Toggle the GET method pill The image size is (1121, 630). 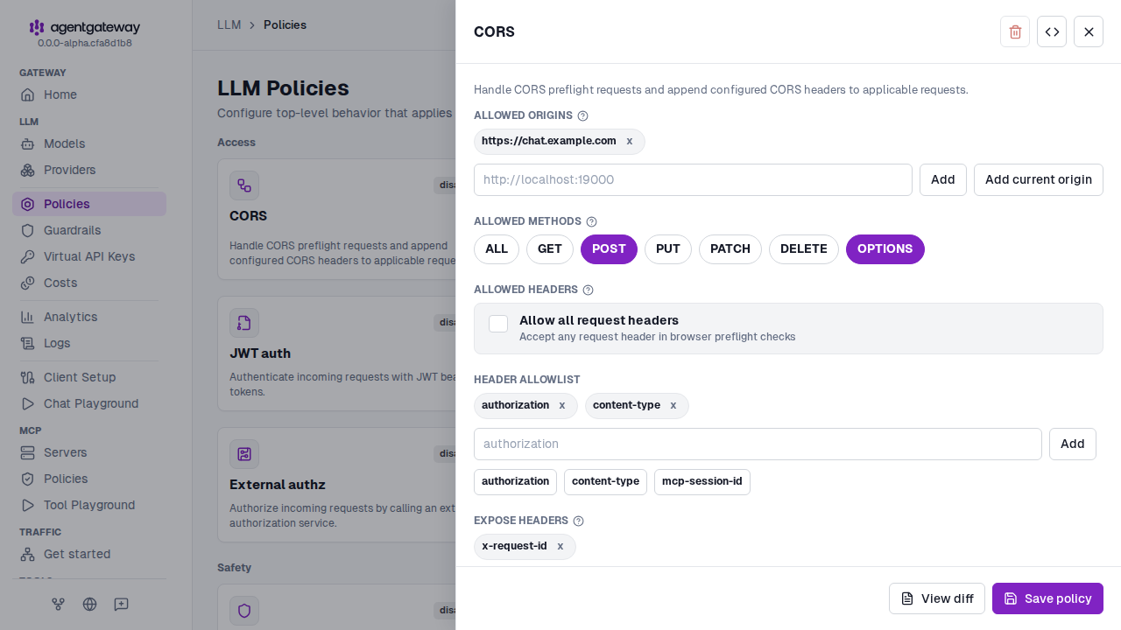550,248
